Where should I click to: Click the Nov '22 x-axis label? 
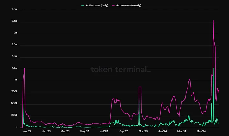[x=27, y=131]
